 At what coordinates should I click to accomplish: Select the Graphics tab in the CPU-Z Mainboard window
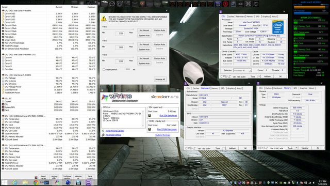(x=231, y=88)
